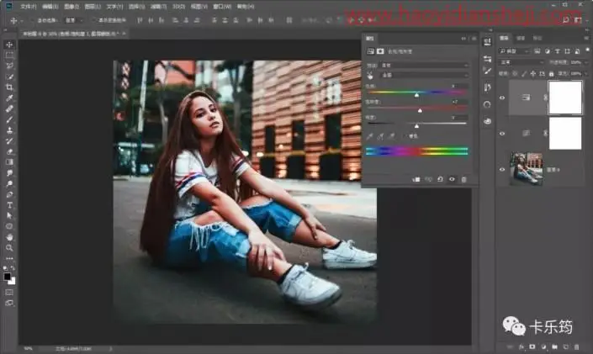Click the Lightness slider handle
Screen dimensions: 593x354
416,126
